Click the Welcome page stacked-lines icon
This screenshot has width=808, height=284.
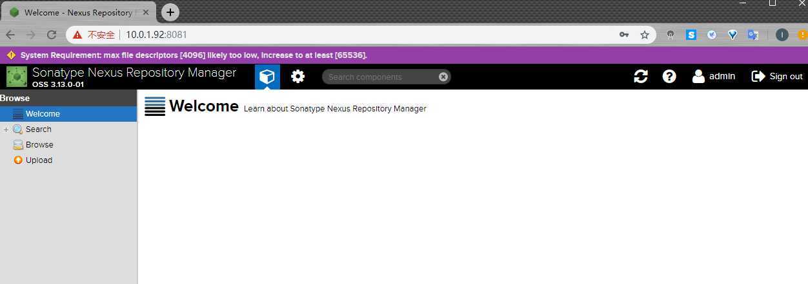click(155, 106)
